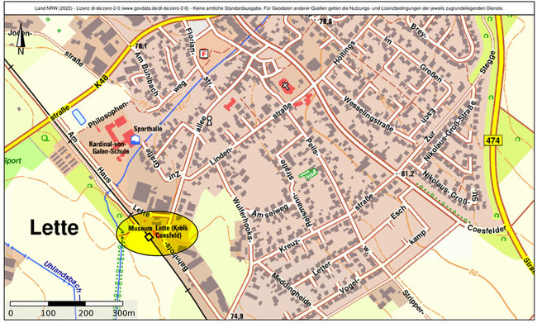Click the north arrow compass

pos(21,38)
